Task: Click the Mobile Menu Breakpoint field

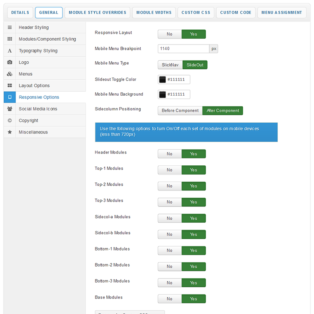Action: click(x=183, y=49)
